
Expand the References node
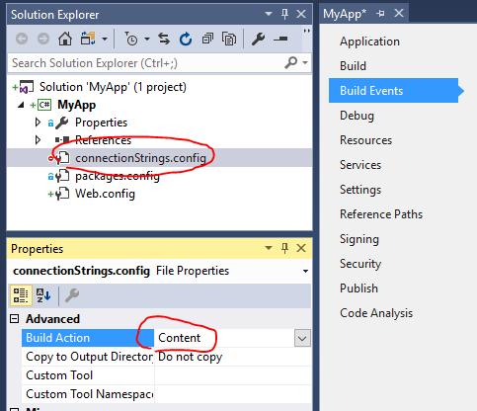point(38,140)
